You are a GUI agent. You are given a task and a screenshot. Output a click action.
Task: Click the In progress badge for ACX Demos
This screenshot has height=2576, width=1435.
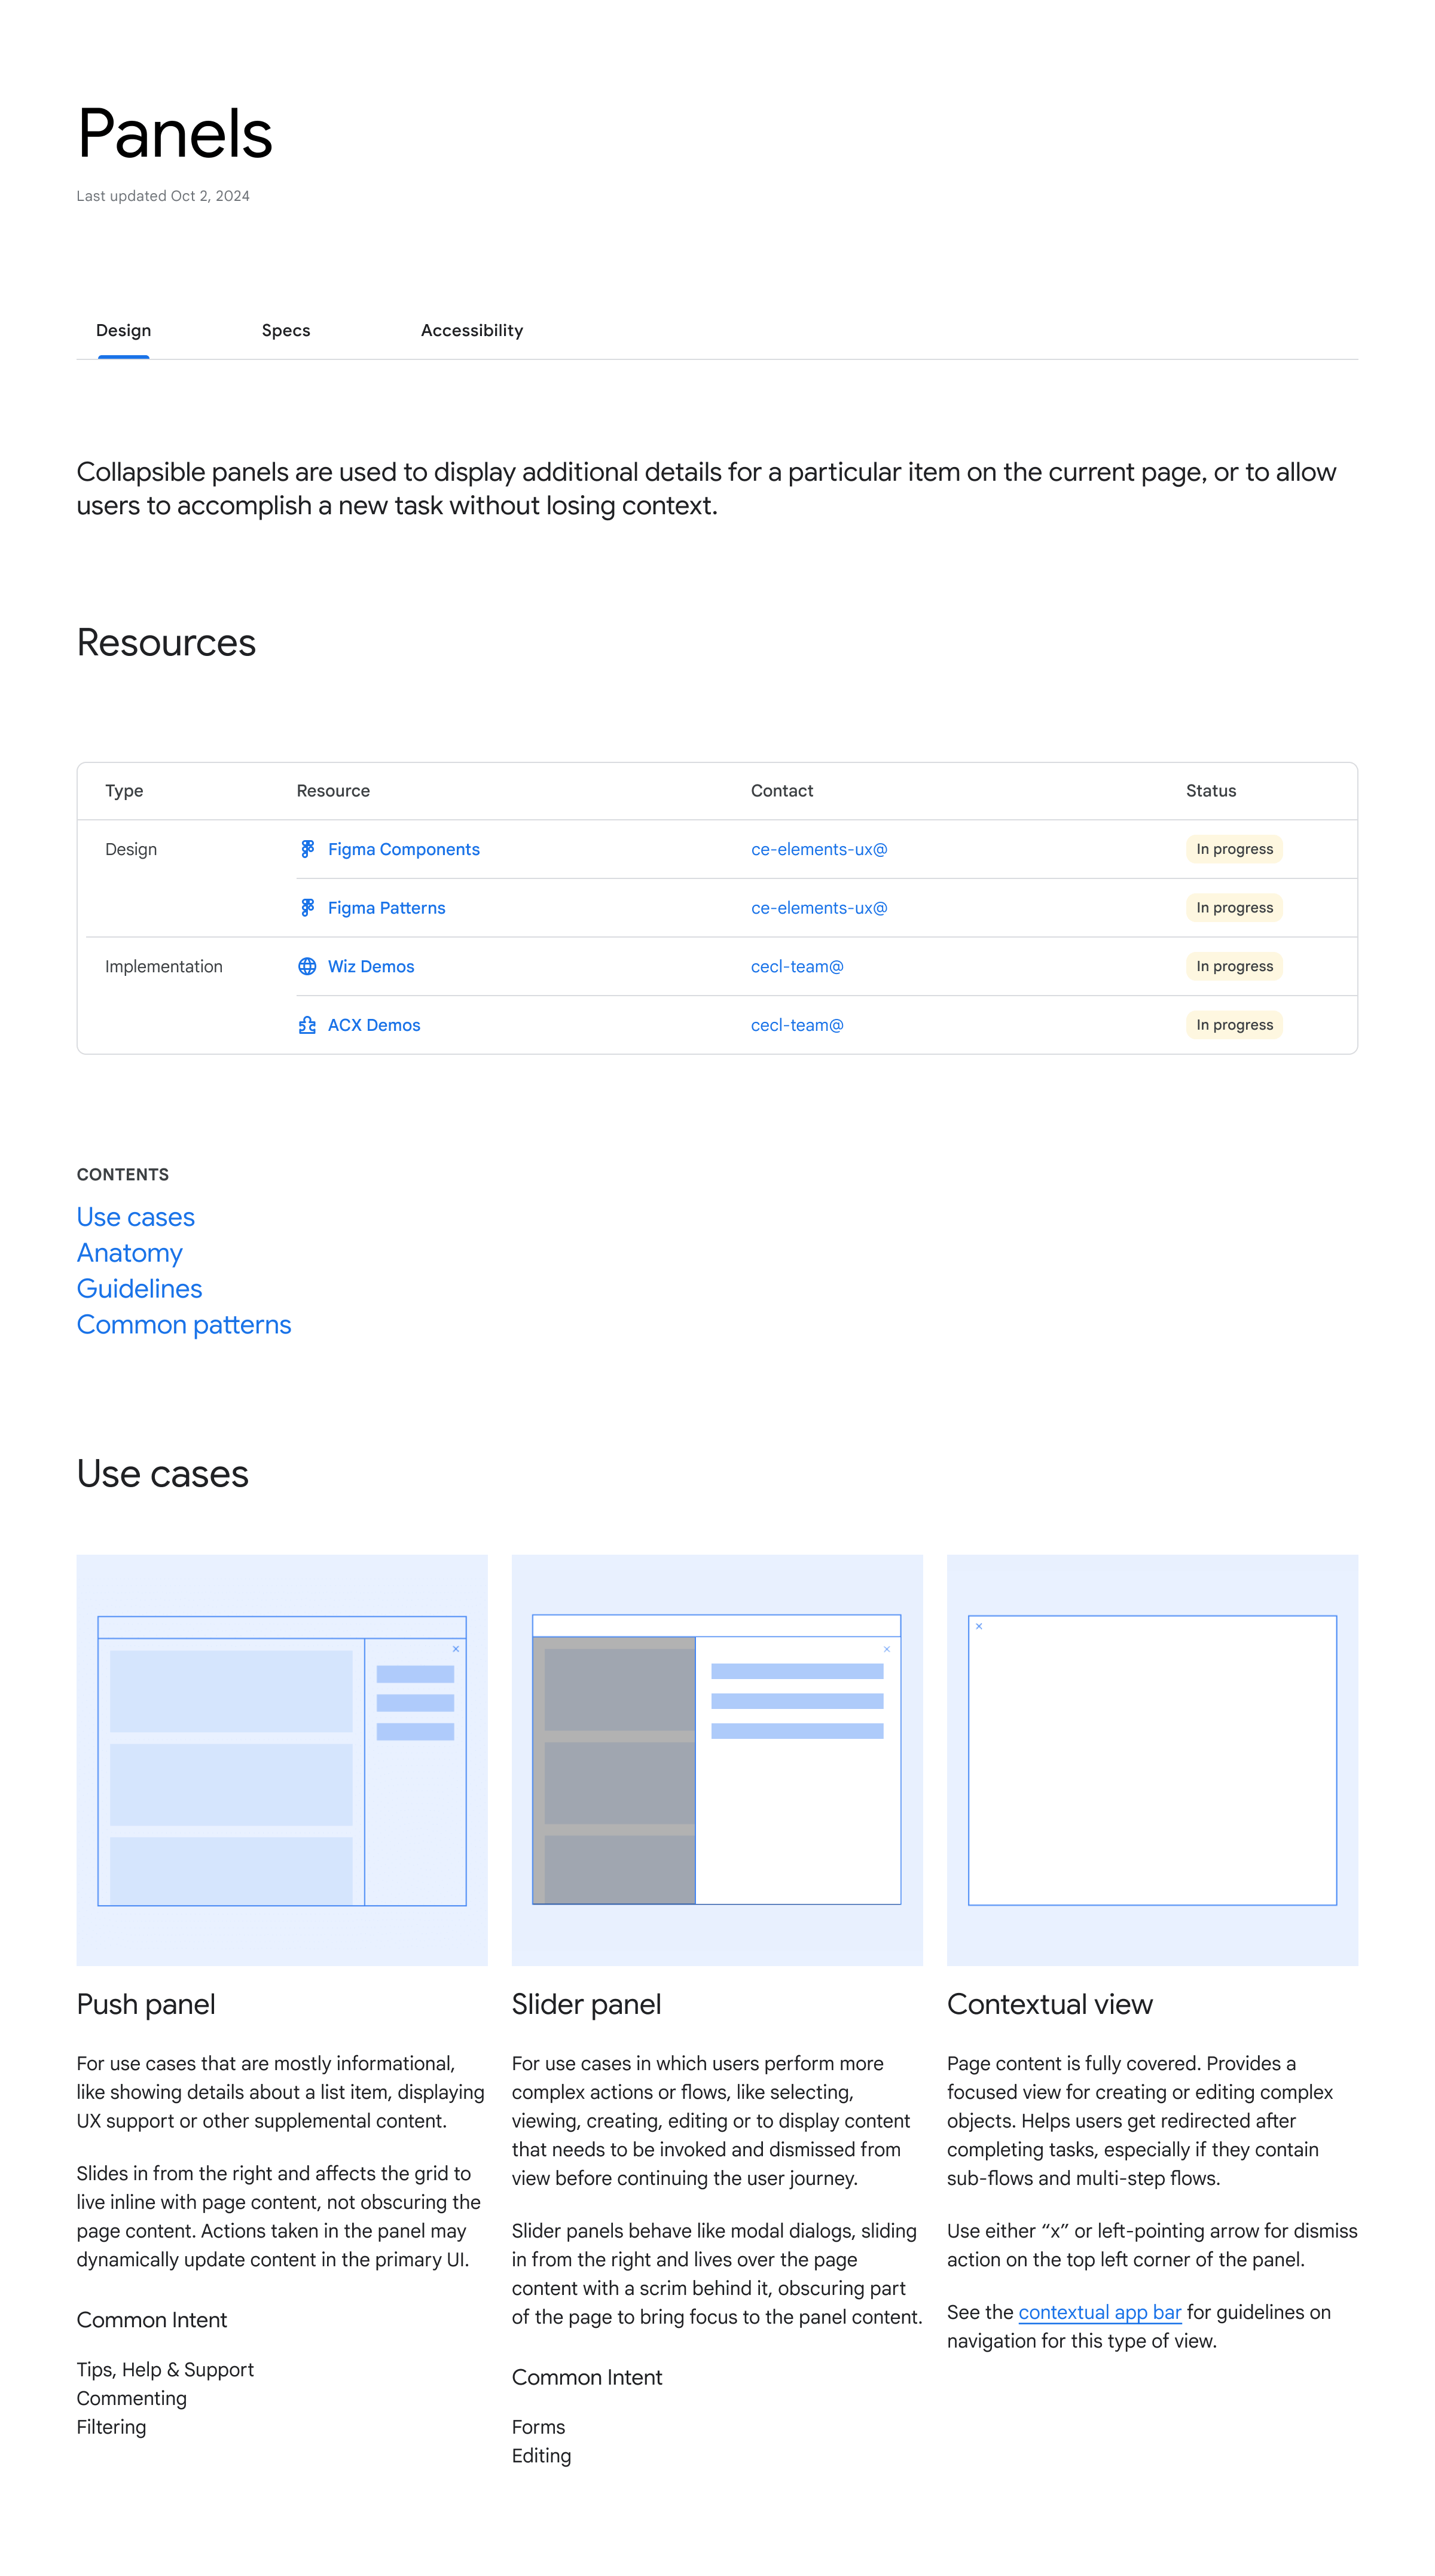coord(1234,1025)
